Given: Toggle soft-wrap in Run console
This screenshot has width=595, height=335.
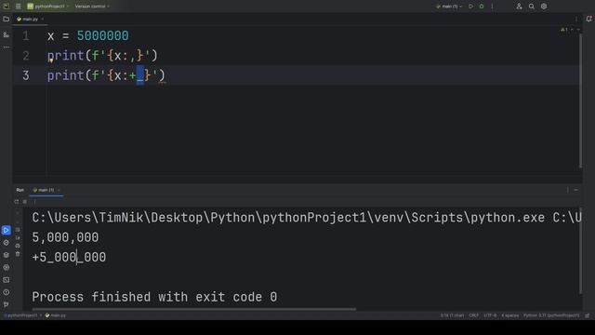Looking at the screenshot, I should coord(18,230).
